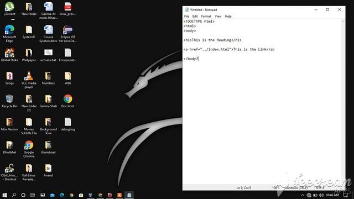Select the Kali Linux Revealed folder icon
The width and height of the screenshot is (354, 199).
pyautogui.click(x=29, y=172)
